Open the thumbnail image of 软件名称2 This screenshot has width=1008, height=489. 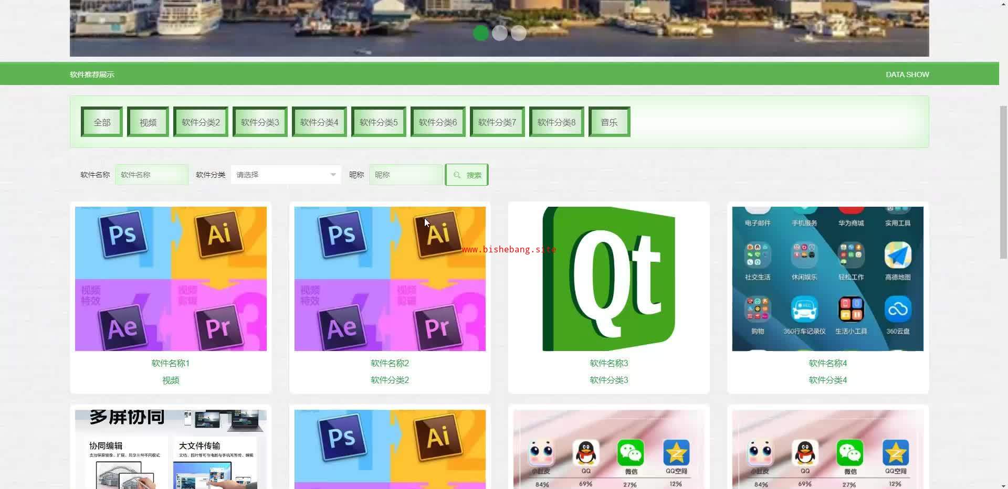(x=390, y=279)
